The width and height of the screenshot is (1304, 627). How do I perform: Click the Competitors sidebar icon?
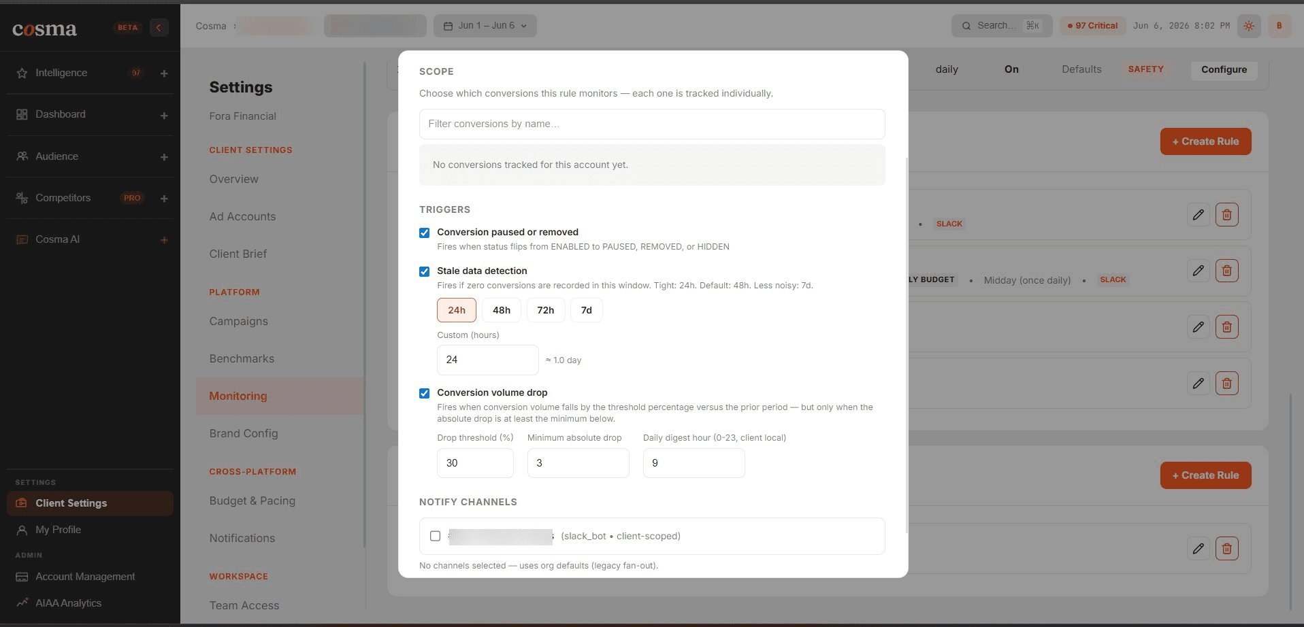22,198
